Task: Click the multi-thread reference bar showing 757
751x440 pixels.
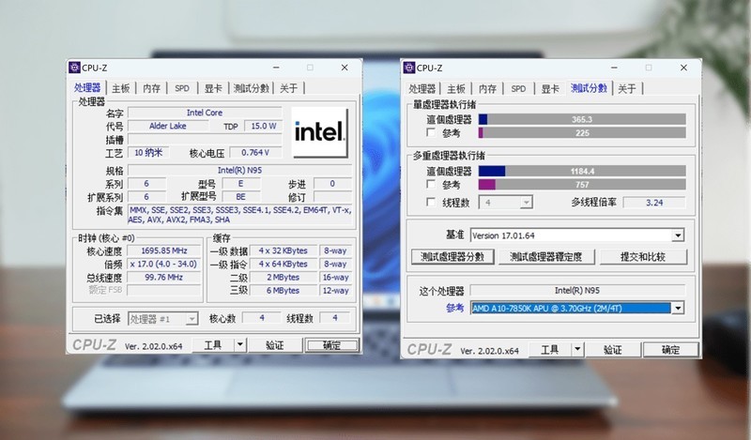Action: click(582, 184)
